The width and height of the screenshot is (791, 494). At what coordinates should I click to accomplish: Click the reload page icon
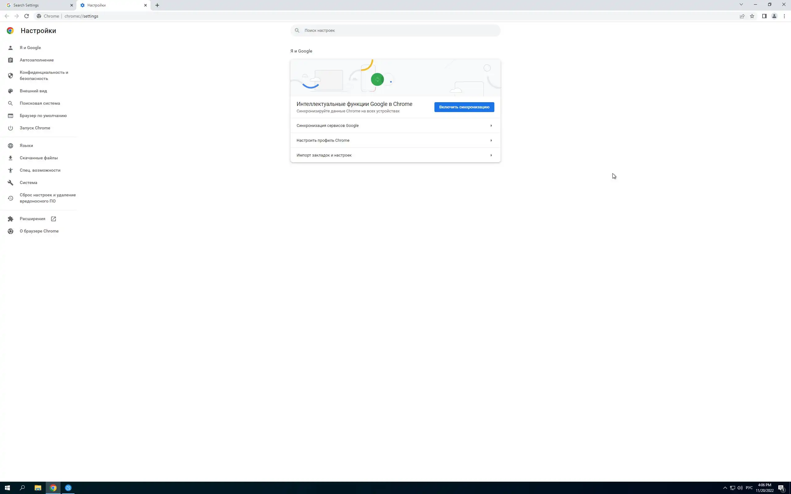(x=27, y=16)
